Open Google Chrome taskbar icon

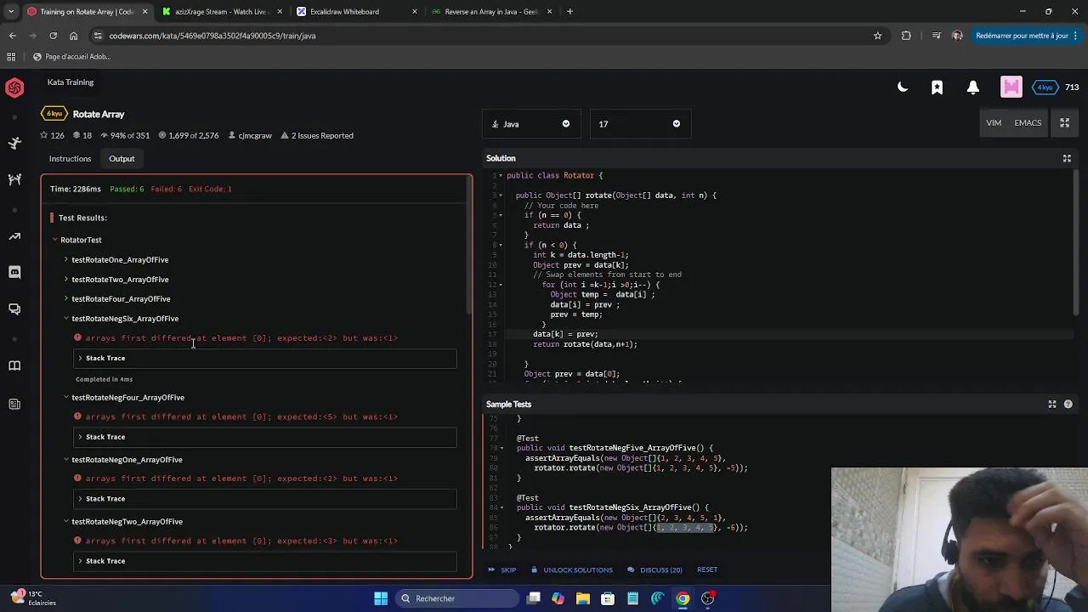tap(683, 598)
